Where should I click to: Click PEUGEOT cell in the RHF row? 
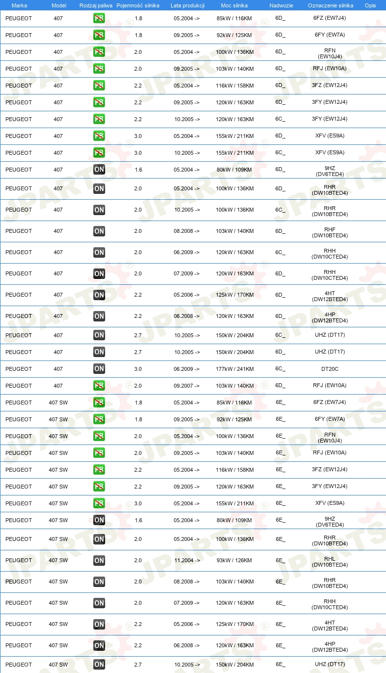point(19,231)
